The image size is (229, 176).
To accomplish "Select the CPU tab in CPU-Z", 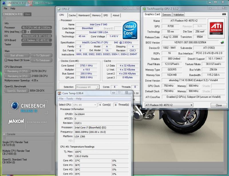I will (62, 15).
